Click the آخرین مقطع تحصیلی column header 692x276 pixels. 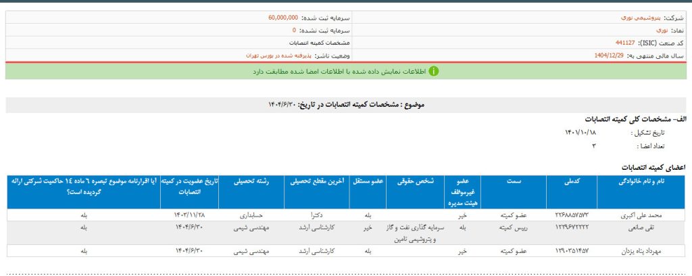tap(310, 182)
